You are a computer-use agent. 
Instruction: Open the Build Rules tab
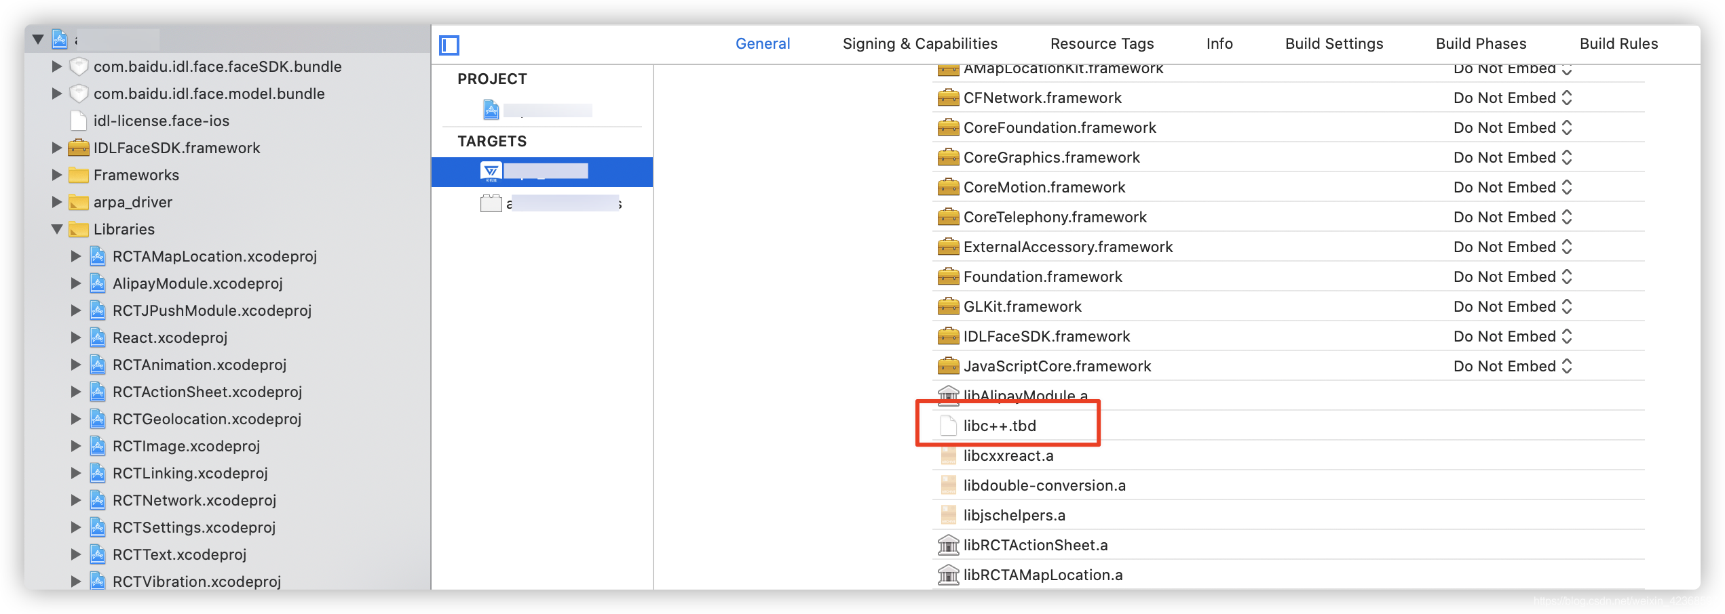(x=1618, y=43)
